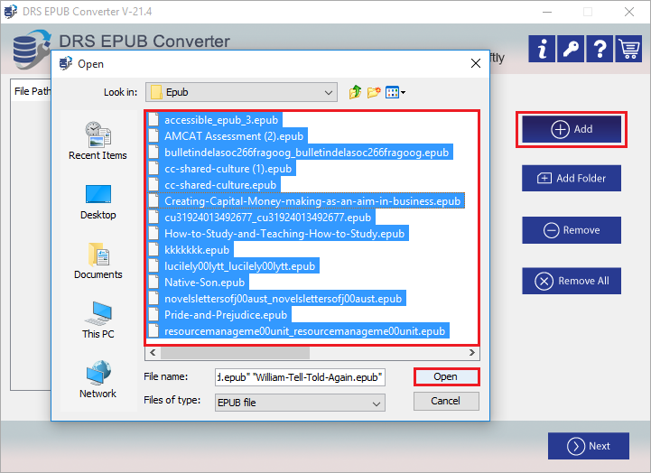
Task: Close the Open dialog with X
Action: click(476, 63)
